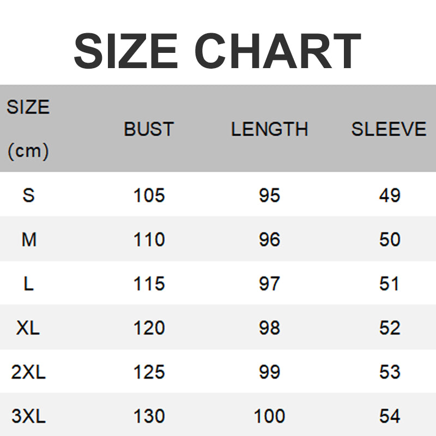Select the SLEEVE column header
The width and height of the screenshot is (436, 436).
point(389,129)
